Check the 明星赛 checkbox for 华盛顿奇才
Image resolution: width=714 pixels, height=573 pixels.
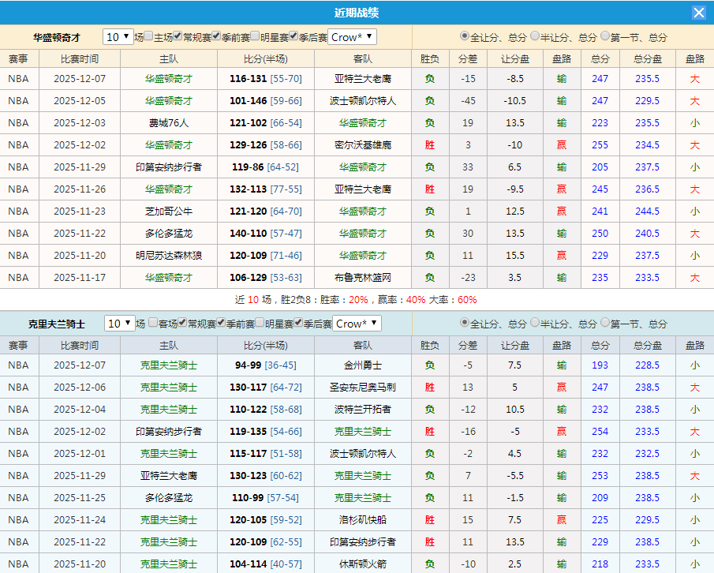coord(255,36)
